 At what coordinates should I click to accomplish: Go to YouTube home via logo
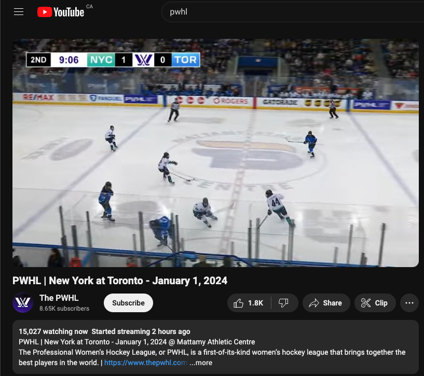[61, 12]
